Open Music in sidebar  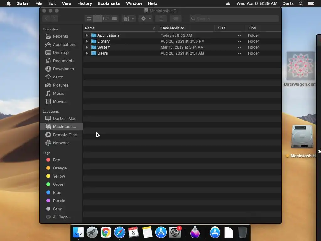61,93
